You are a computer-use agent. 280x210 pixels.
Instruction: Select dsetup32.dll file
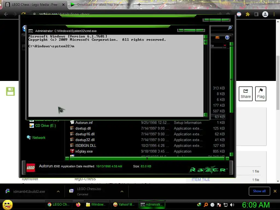click(85, 140)
